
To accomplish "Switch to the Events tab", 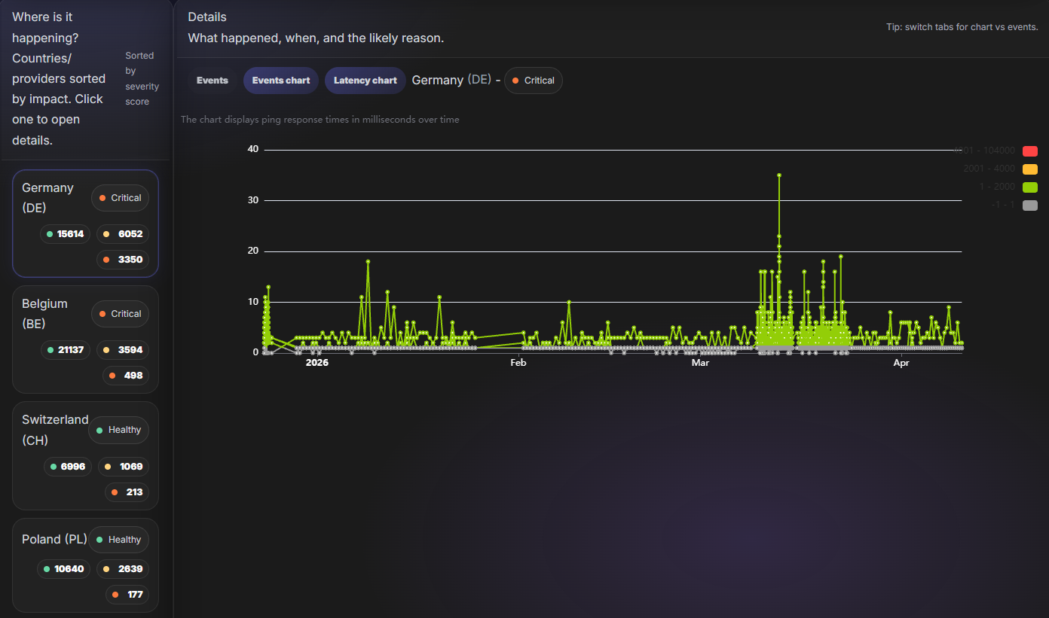I will point(212,81).
